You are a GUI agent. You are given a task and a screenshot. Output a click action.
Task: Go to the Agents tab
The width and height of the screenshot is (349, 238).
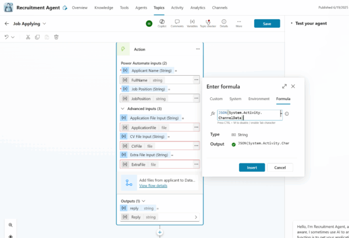click(141, 8)
